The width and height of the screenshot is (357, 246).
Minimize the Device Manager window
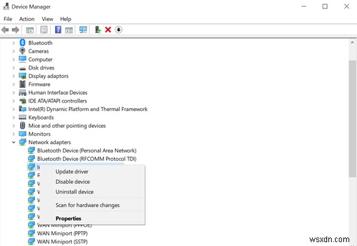coord(304,6)
